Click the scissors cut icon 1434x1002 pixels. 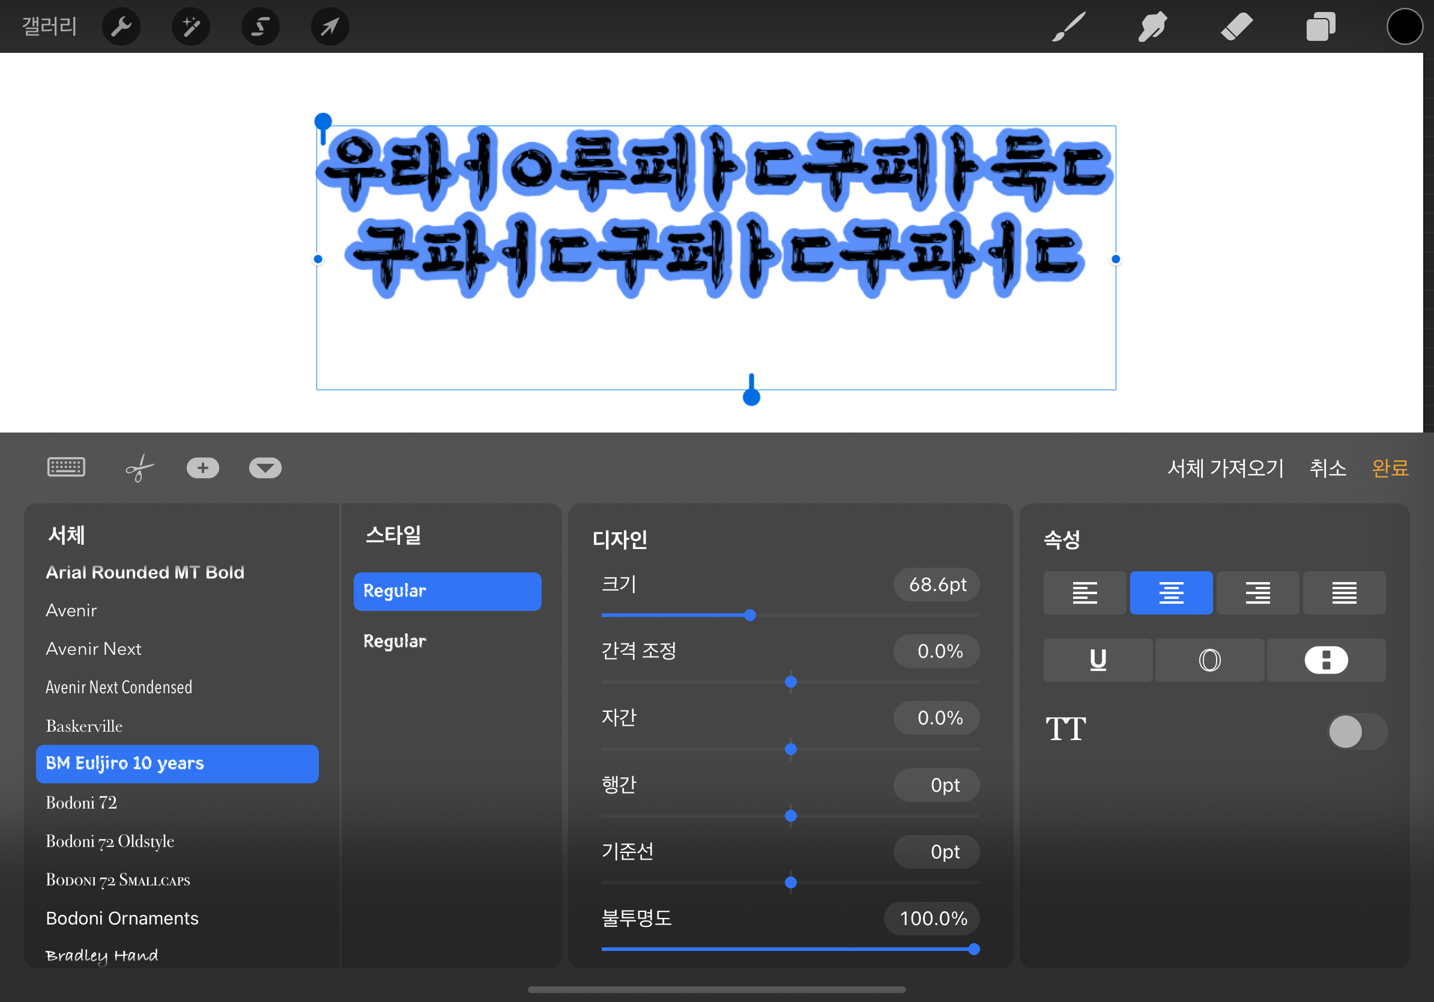pyautogui.click(x=139, y=467)
